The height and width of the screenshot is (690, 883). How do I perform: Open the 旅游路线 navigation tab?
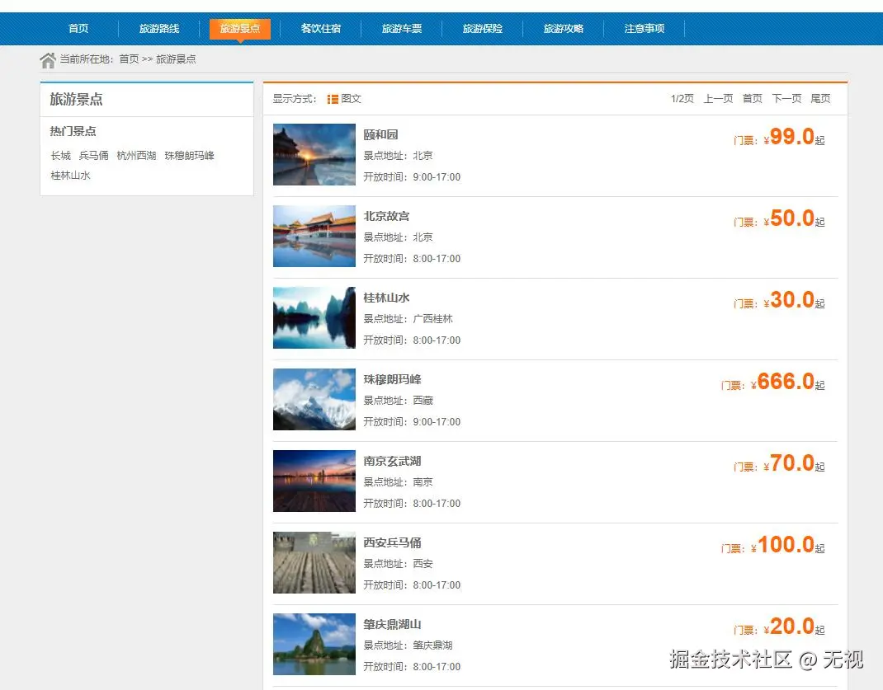(x=159, y=29)
